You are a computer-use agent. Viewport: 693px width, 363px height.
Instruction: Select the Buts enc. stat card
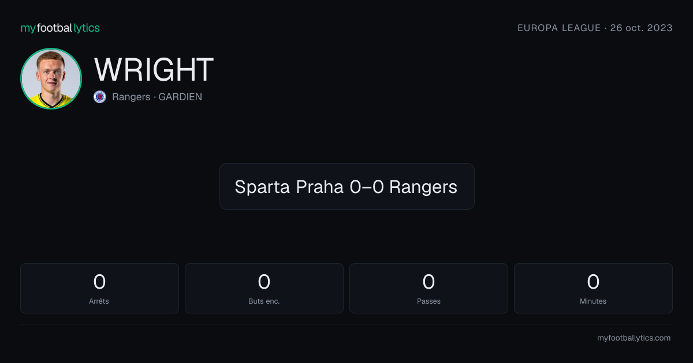click(264, 288)
